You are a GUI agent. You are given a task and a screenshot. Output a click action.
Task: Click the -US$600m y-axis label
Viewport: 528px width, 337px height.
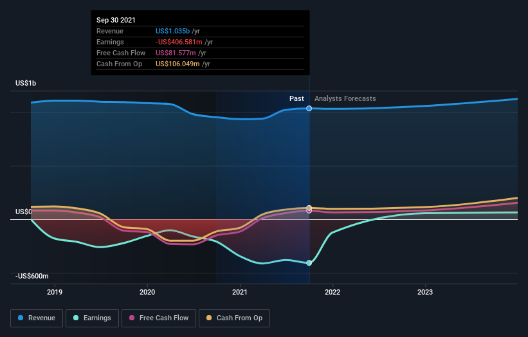32,276
